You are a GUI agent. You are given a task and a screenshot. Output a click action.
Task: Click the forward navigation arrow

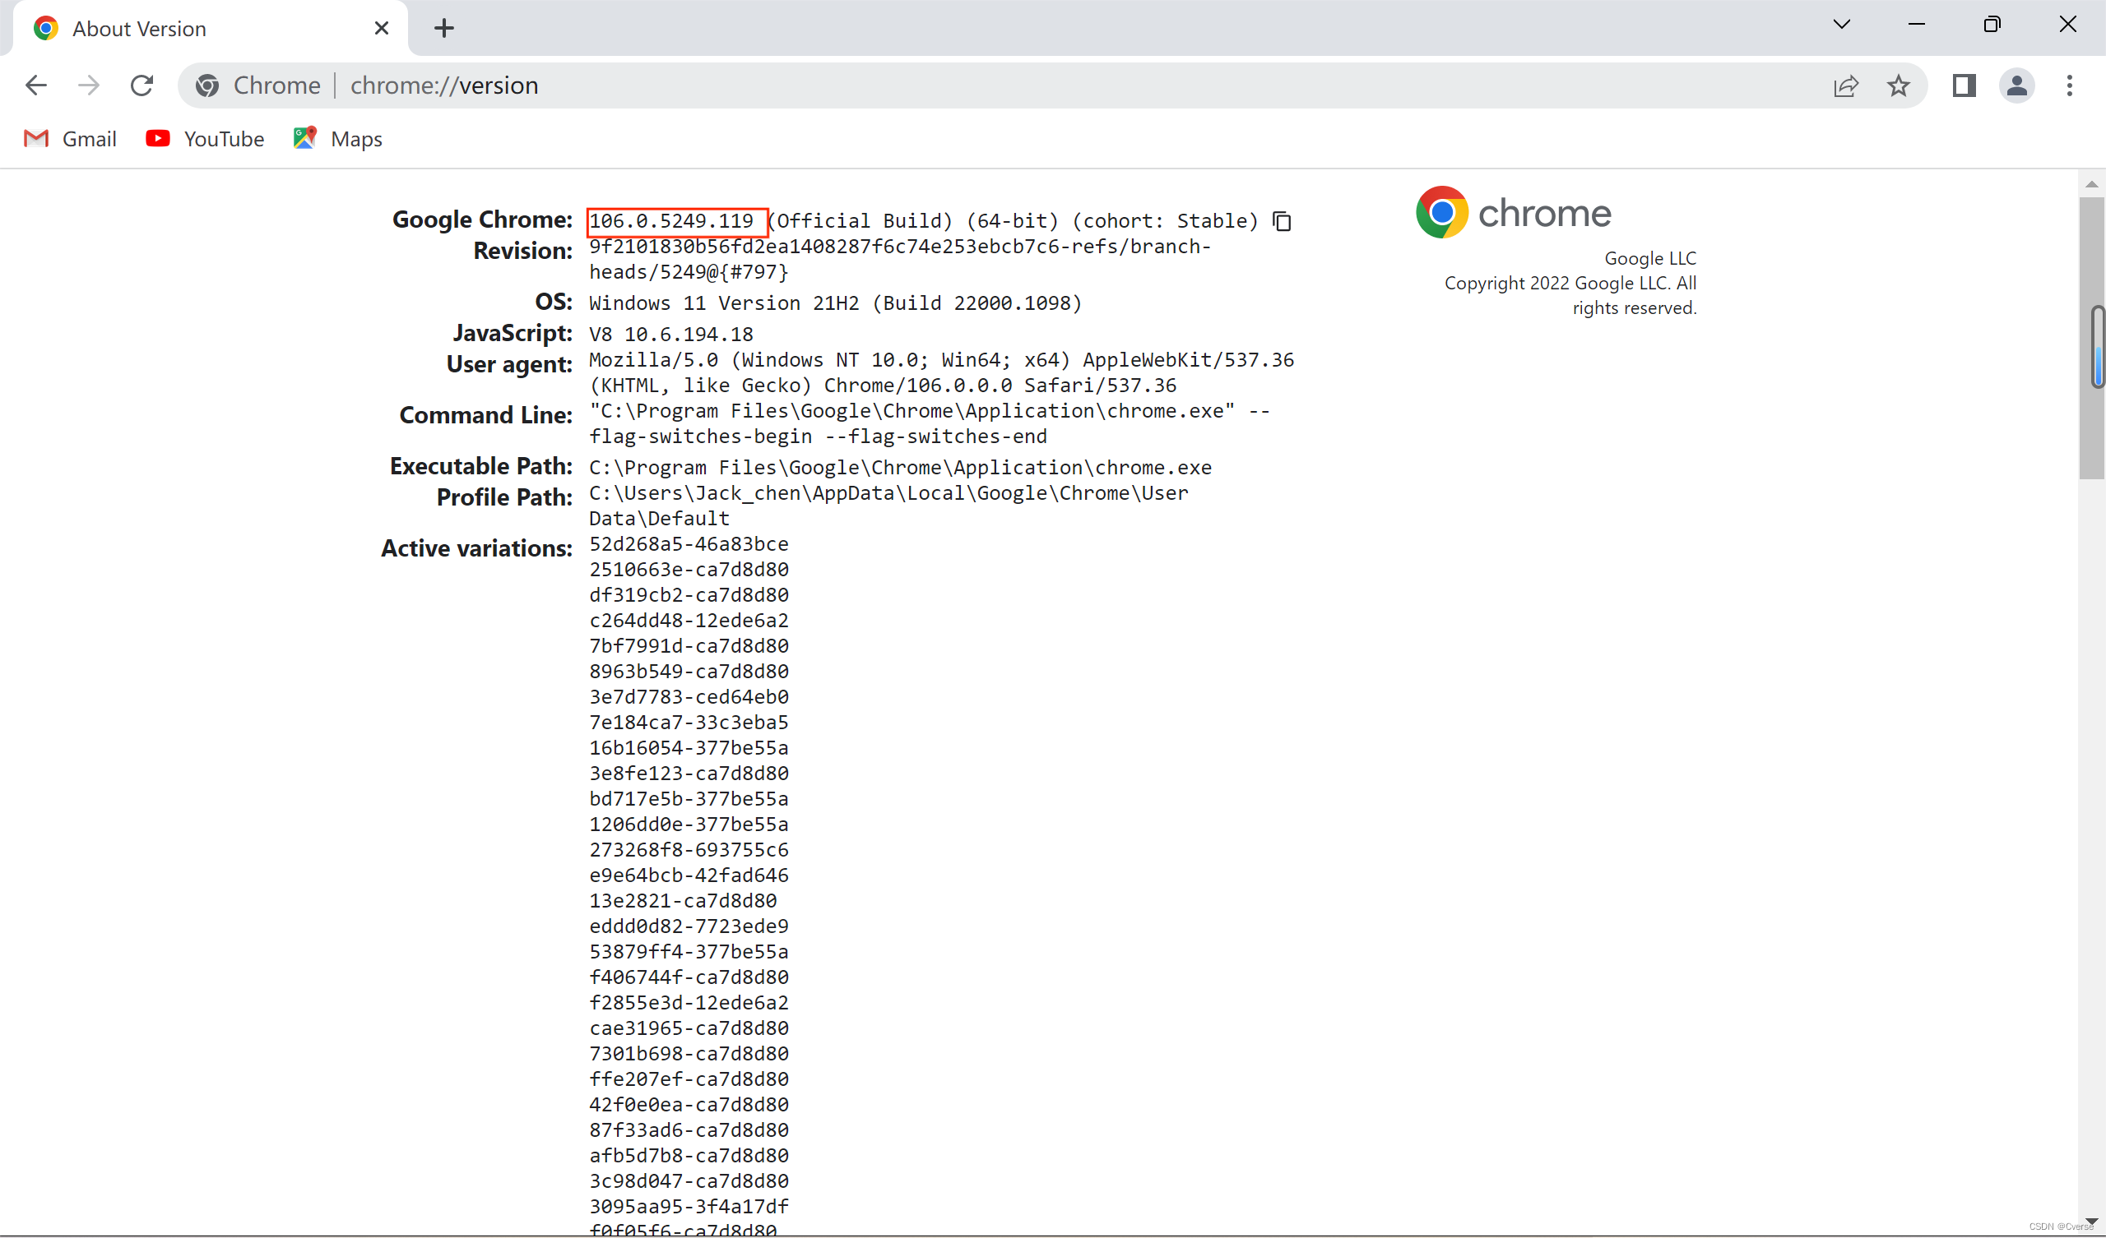pos(89,85)
